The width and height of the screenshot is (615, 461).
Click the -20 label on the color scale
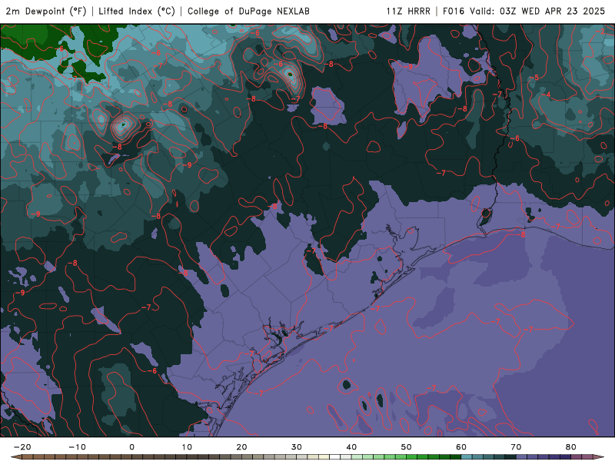tap(22, 447)
